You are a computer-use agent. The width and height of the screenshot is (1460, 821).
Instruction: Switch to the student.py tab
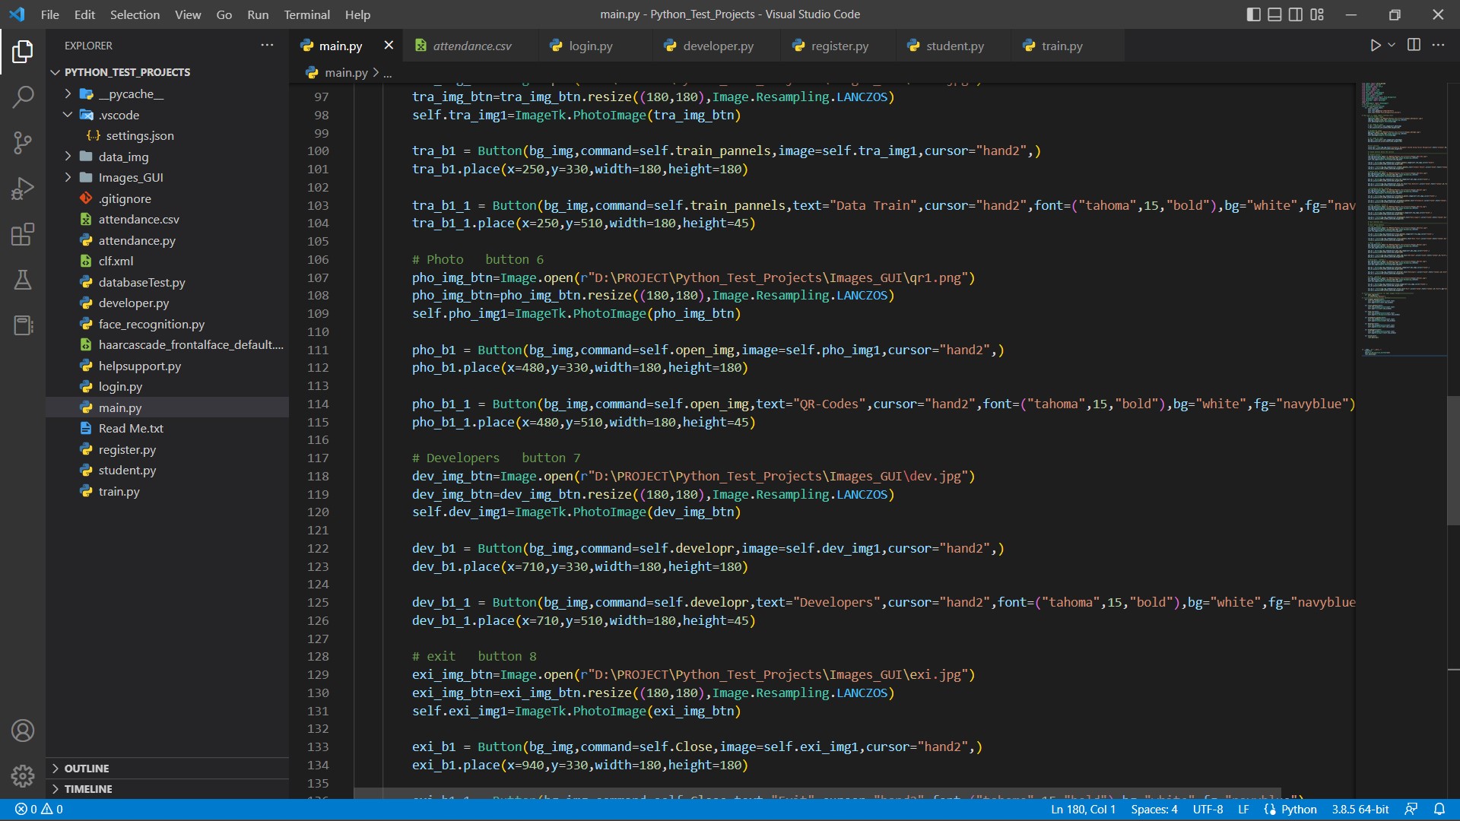[x=954, y=46]
